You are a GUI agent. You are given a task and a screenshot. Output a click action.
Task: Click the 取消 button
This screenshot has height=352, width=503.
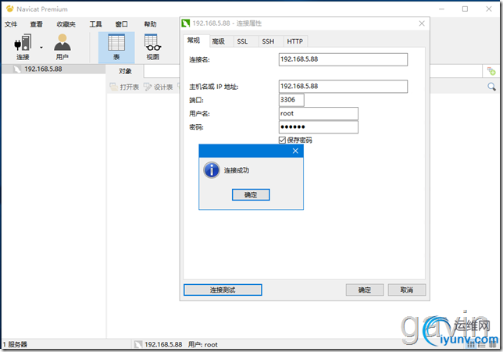pos(407,290)
